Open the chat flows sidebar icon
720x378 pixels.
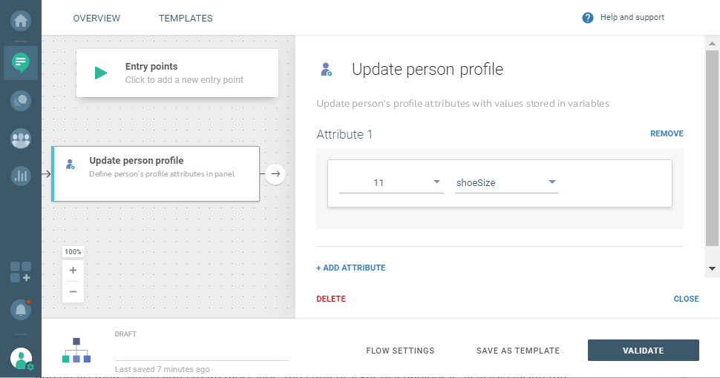click(x=21, y=62)
